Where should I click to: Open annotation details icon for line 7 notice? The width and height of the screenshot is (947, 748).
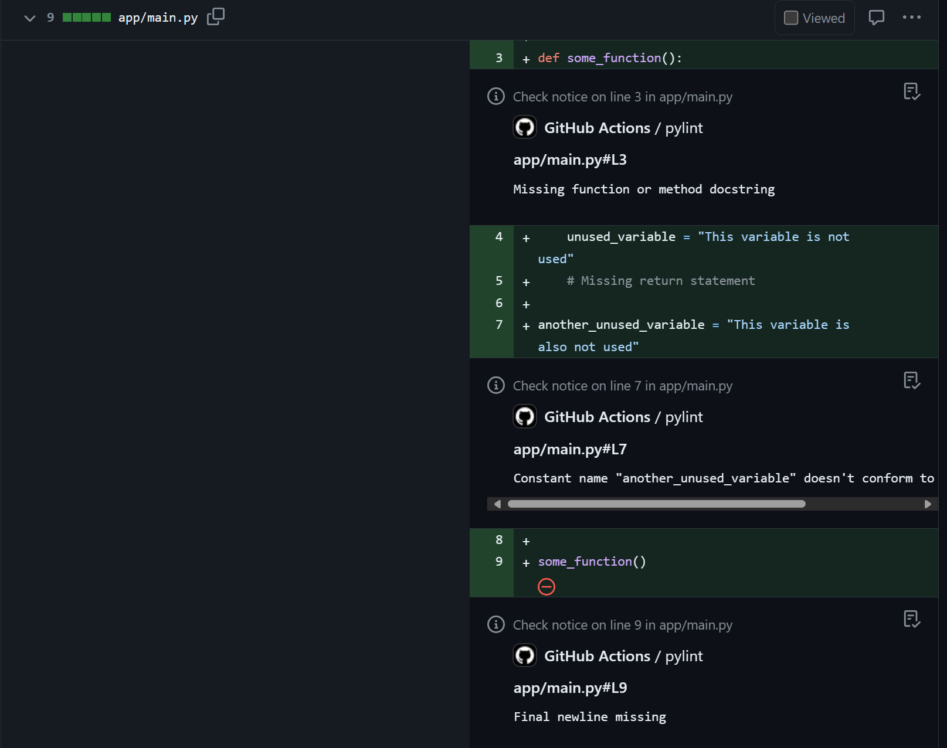pos(912,380)
